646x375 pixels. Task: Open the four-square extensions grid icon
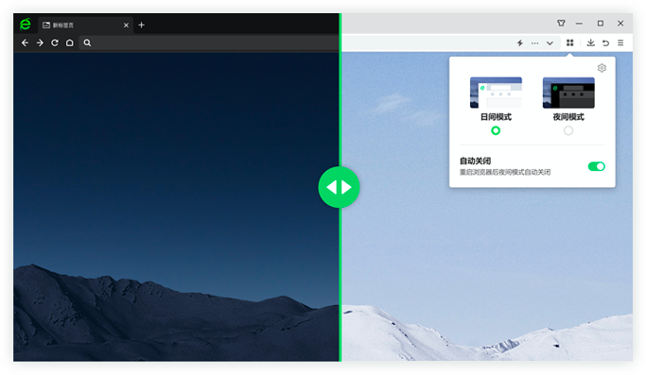click(x=569, y=43)
